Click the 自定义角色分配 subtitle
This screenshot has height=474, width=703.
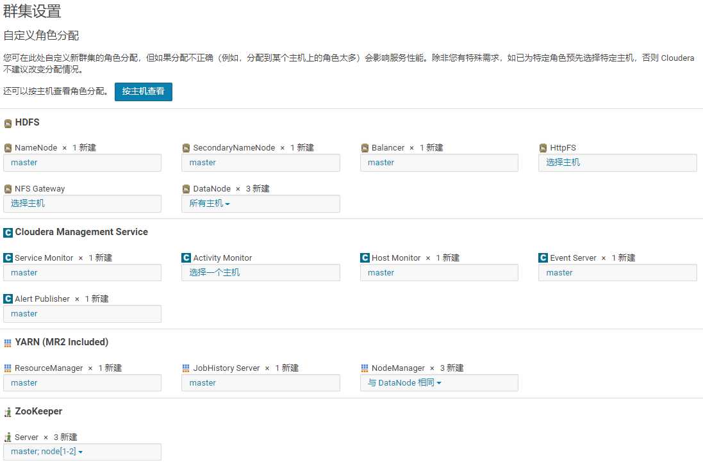(x=41, y=35)
